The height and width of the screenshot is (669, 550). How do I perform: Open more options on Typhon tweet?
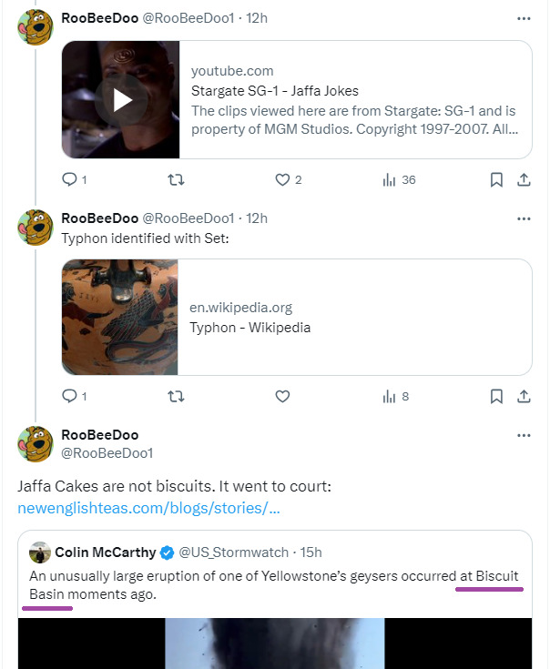click(x=524, y=218)
